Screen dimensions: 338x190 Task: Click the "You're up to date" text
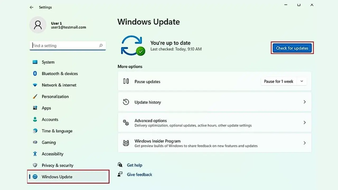point(170,43)
